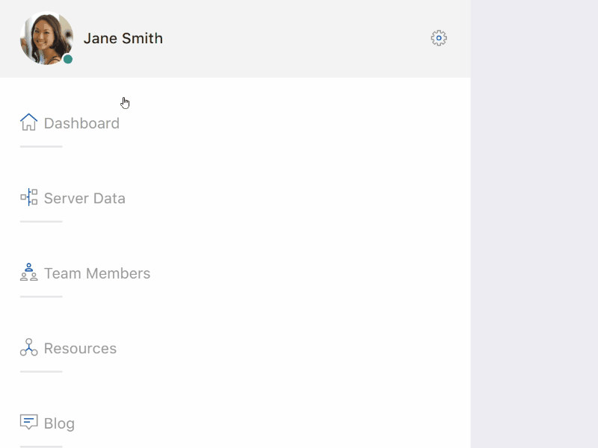Navigate to the Blog text label
598x448 pixels.
pyautogui.click(x=59, y=423)
